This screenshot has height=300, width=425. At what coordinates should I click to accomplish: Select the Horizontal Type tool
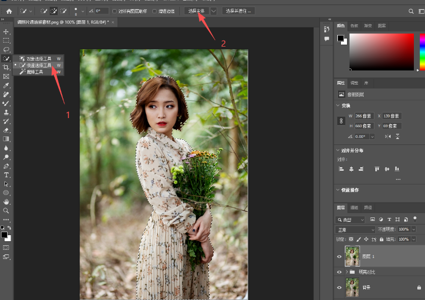pyautogui.click(x=6, y=175)
